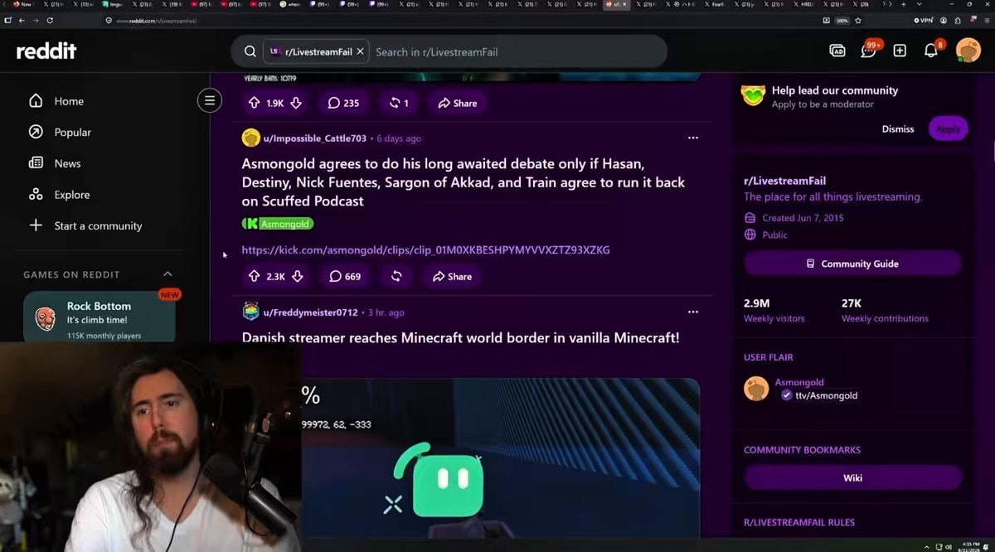Click Start a community

click(x=98, y=225)
